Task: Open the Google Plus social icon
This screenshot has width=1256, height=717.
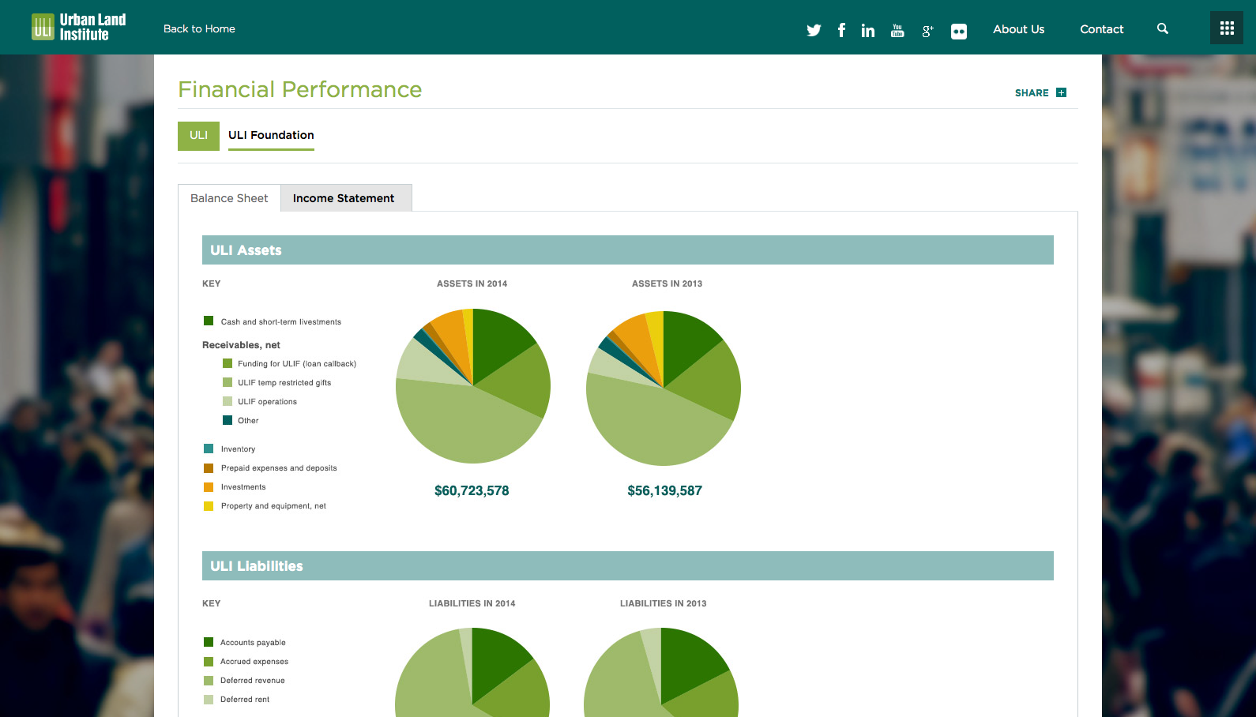Action: coord(927,30)
